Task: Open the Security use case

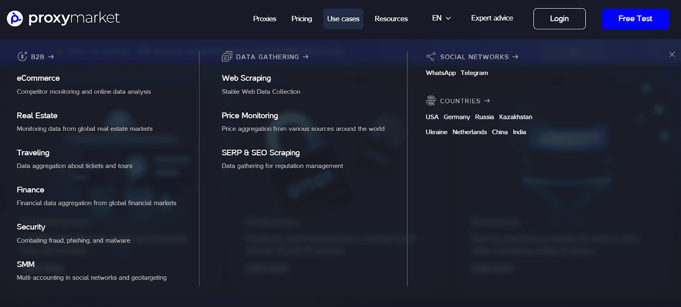Action: [x=31, y=227]
